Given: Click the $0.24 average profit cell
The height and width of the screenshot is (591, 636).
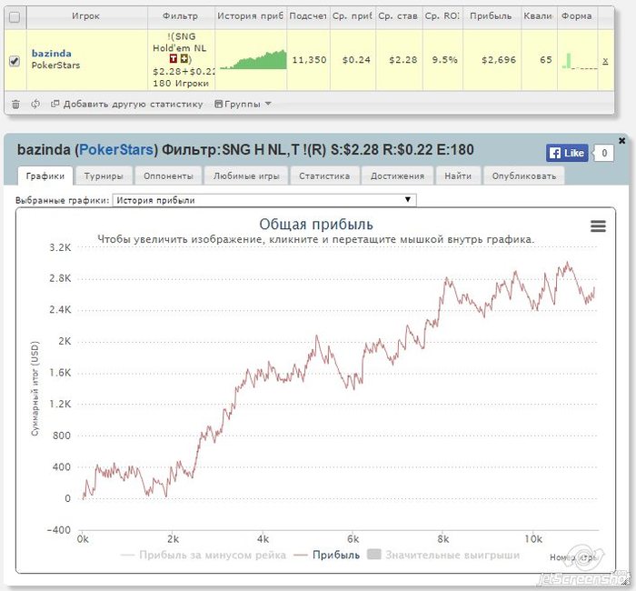Looking at the screenshot, I should pos(356,60).
